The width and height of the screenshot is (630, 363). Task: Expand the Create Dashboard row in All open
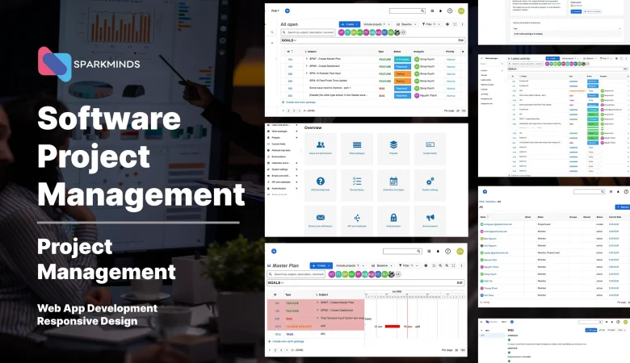(307, 66)
